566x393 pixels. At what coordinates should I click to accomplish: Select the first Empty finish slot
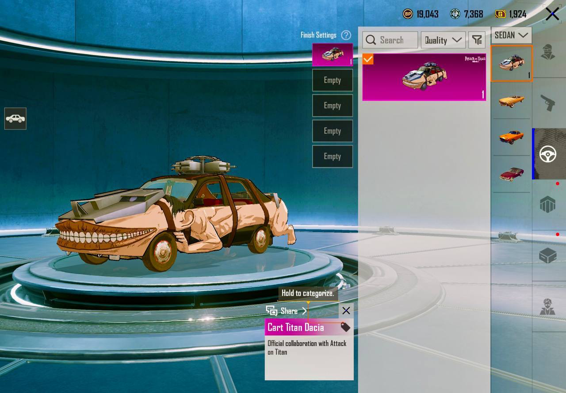point(333,80)
